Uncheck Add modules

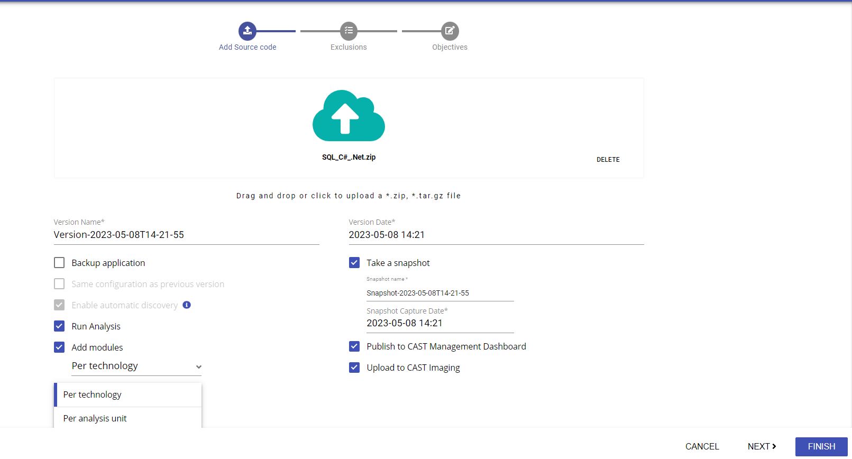click(x=59, y=347)
